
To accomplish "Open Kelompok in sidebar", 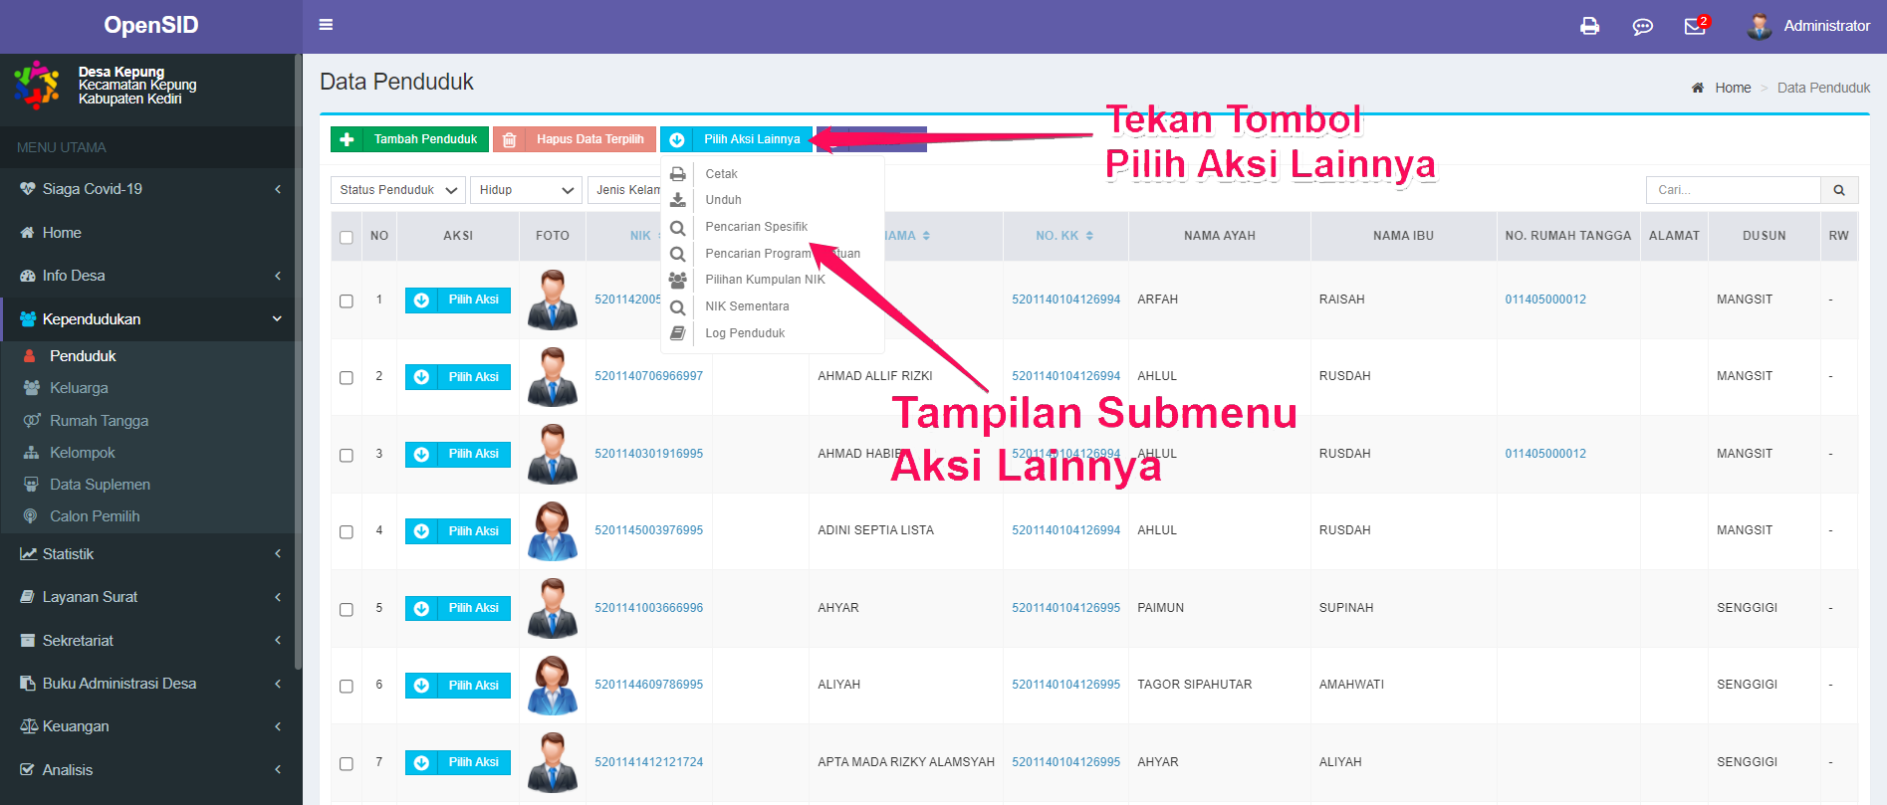I will click(x=83, y=453).
